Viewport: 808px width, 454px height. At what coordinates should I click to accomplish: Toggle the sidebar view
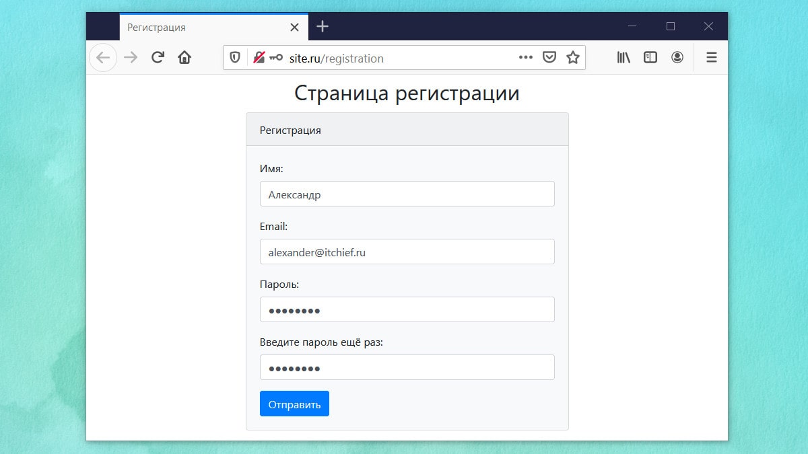(650, 58)
